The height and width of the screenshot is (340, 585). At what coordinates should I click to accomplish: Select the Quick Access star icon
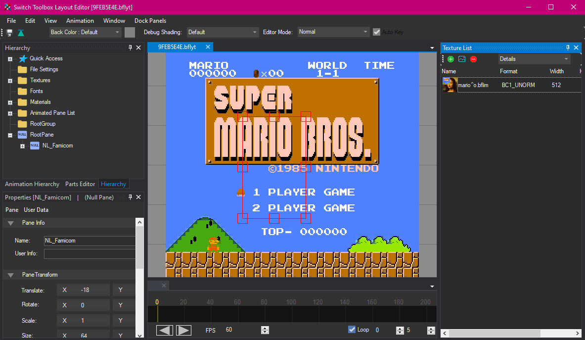23,58
